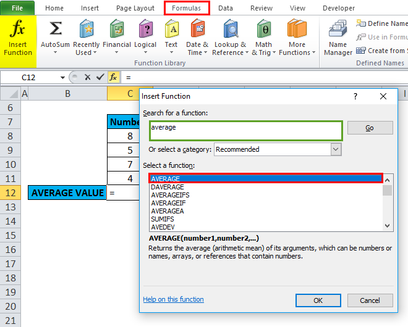
Task: Close the Insert Function dialog
Action: (383, 96)
